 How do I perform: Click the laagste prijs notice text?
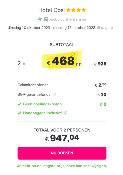pos(62,166)
